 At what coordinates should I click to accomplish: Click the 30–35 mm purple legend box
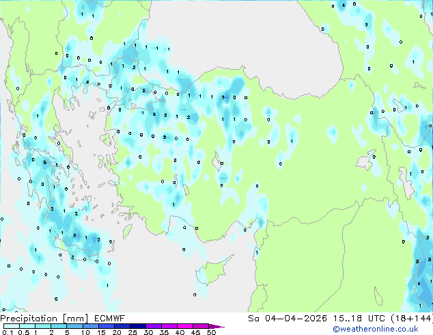click(153, 326)
